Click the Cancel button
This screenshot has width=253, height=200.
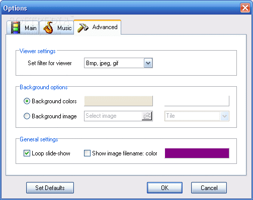pos(209,188)
